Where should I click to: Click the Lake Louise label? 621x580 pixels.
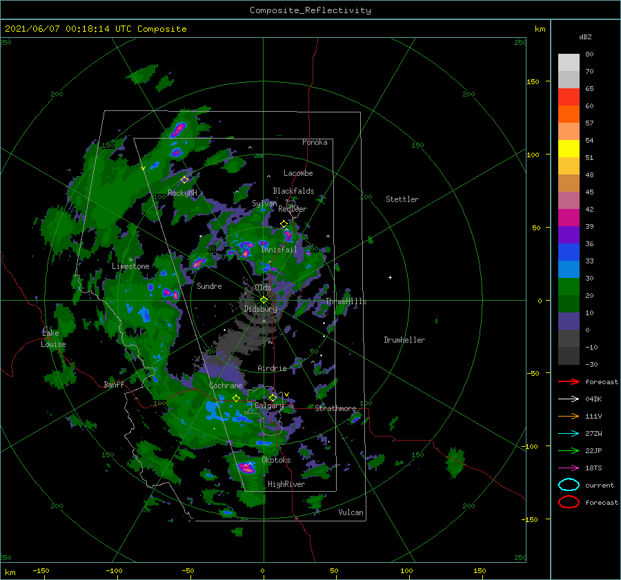point(53,339)
